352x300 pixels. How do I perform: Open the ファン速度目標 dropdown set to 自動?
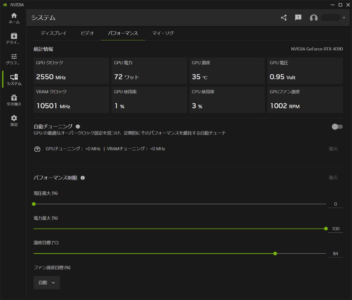pos(46,282)
